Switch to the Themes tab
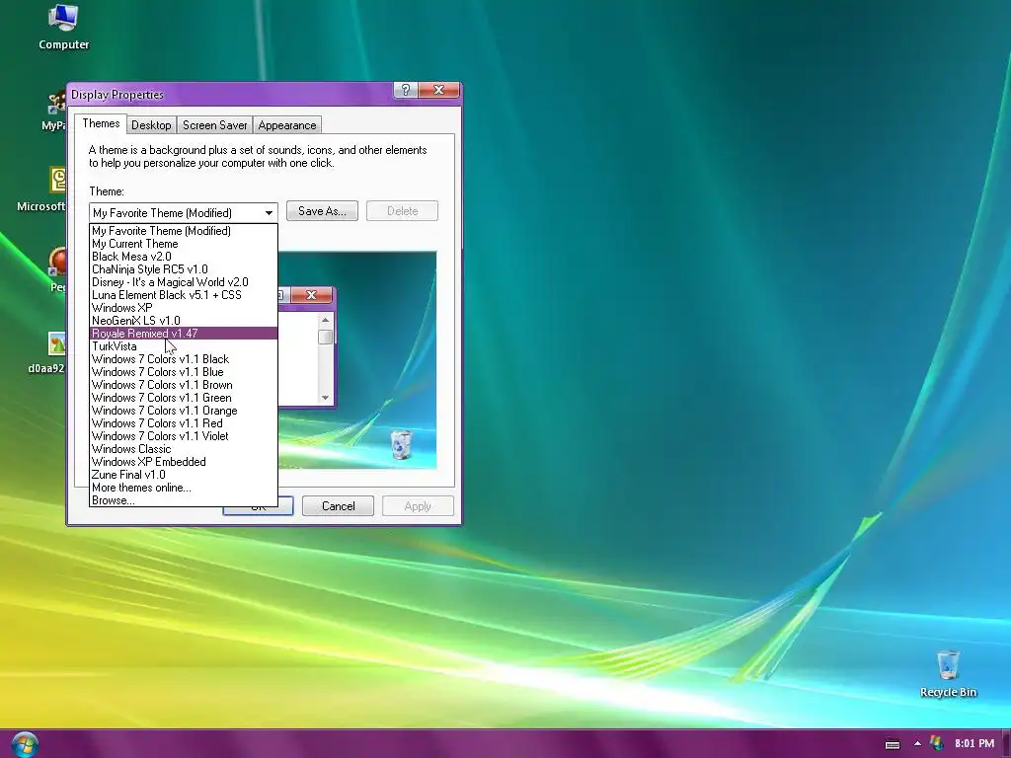The width and height of the screenshot is (1011, 758). 101,123
